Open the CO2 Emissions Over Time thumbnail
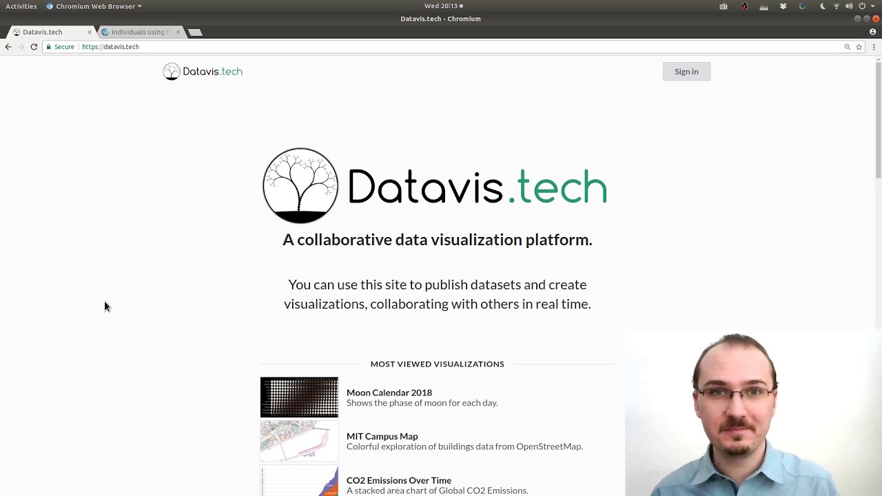This screenshot has height=496, width=882. point(299,481)
